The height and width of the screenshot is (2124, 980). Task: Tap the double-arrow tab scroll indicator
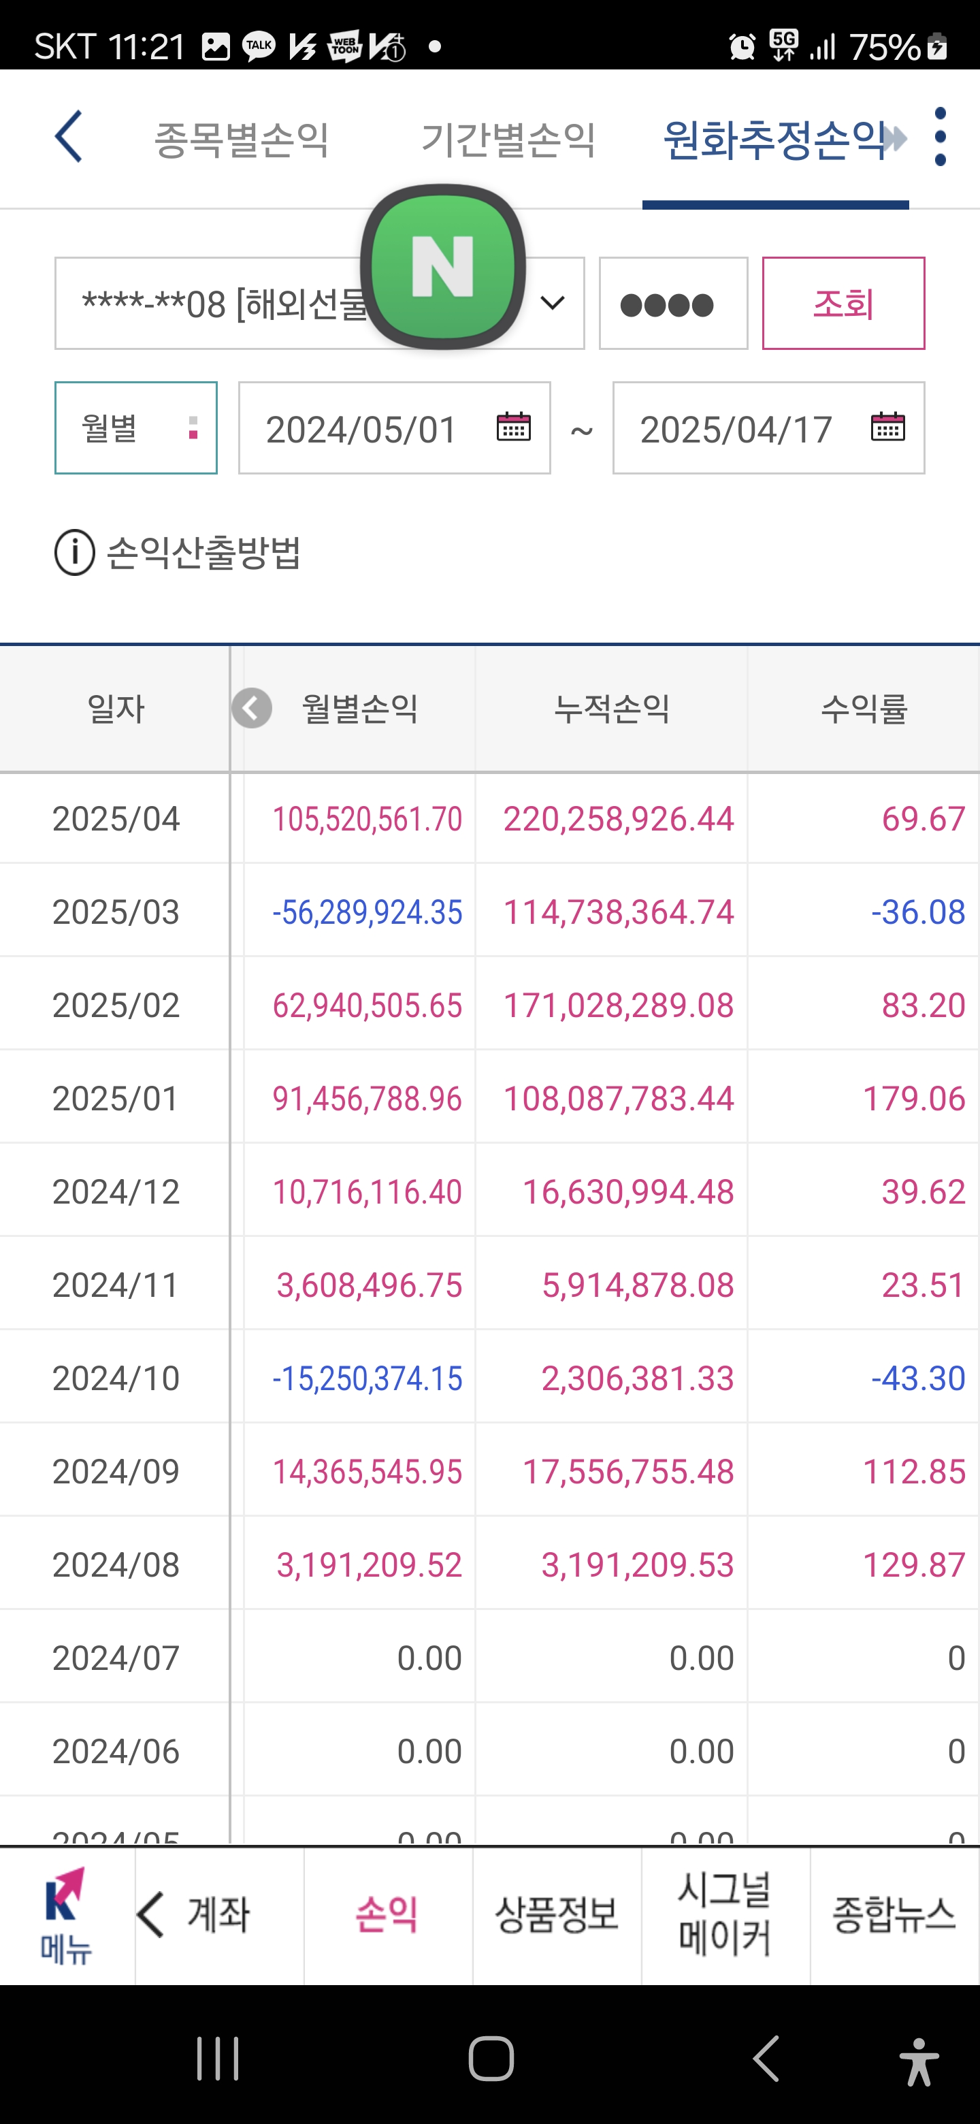point(895,138)
